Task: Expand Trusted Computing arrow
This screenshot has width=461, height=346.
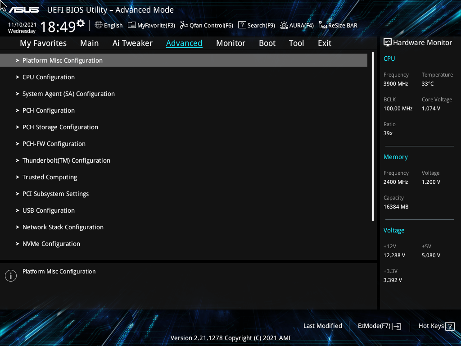Action: point(18,177)
